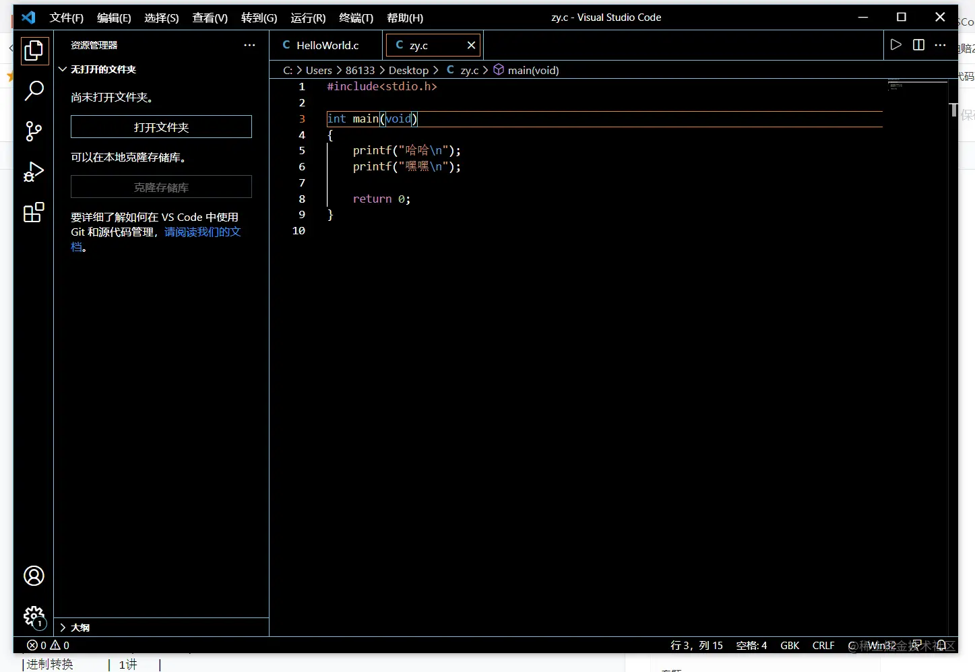Screen dimensions: 975x672
Task: Change end of line sequence CRLF
Action: (823, 645)
